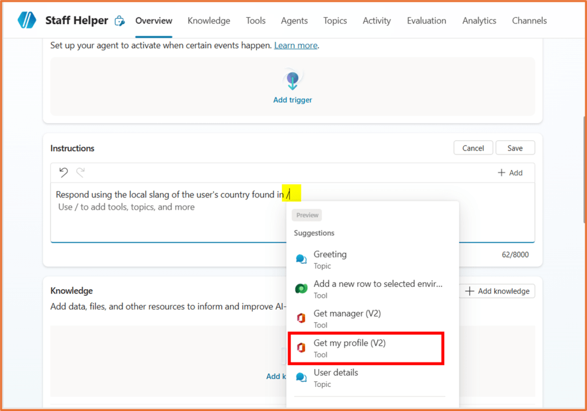Click the Office icon for Get my profile (V2)

pyautogui.click(x=302, y=347)
